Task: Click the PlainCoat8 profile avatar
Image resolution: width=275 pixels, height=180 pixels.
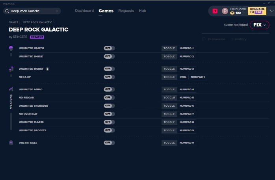Action: pyautogui.click(x=225, y=11)
